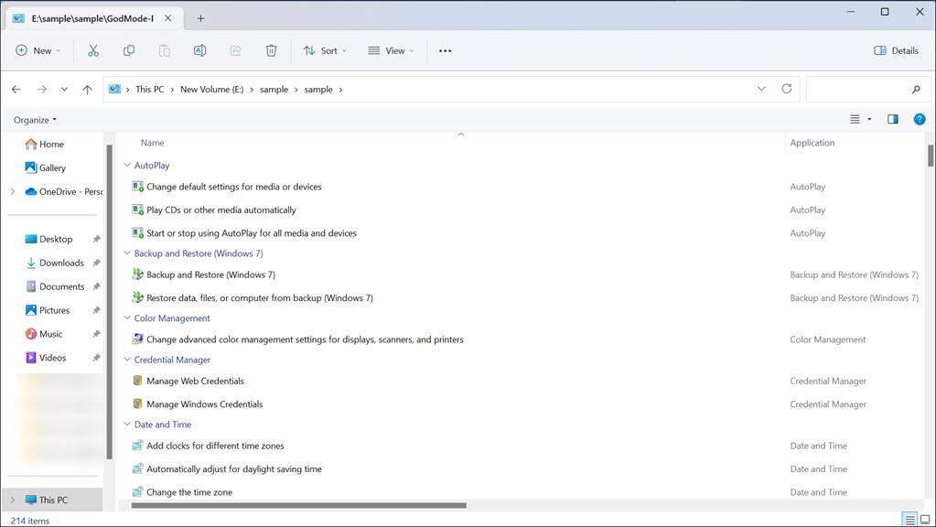Viewport: 936px width, 527px height.
Task: Click the Copy icon in toolbar
Action: [129, 51]
